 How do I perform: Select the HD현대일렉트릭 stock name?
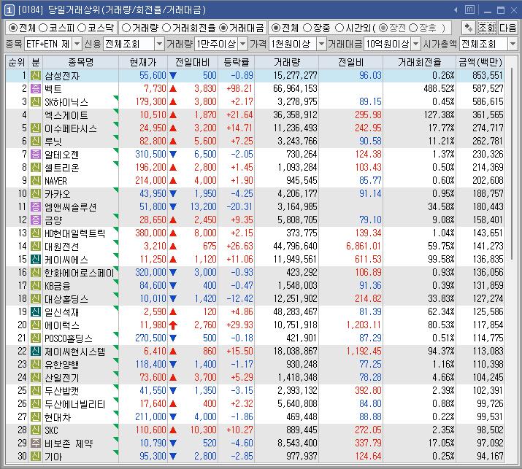(75, 233)
